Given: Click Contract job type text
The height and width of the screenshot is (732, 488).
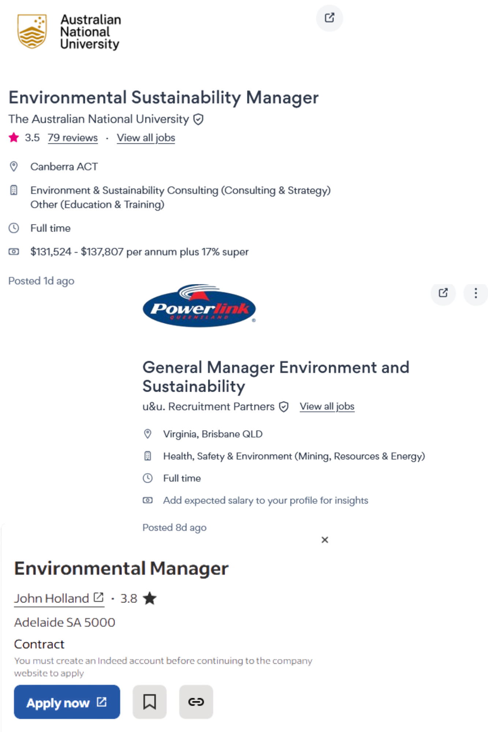Looking at the screenshot, I should click(39, 644).
